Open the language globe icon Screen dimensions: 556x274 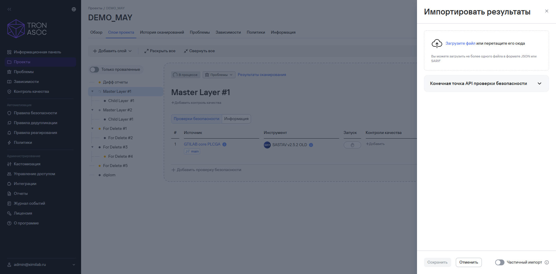[74, 9]
